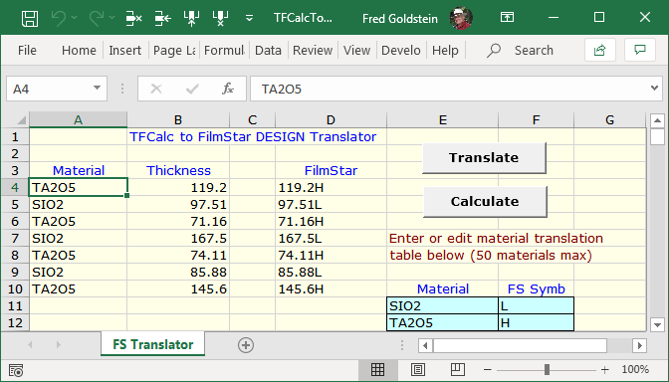Select cell with thickness 145.6
Image resolution: width=669 pixels, height=382 pixels.
tap(178, 289)
